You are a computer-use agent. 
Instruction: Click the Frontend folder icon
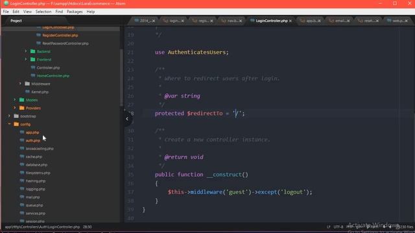33,60
